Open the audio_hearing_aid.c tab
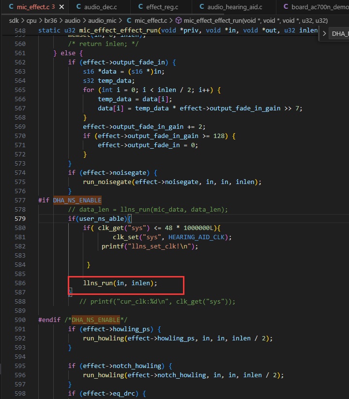This screenshot has height=399, width=349. click(x=234, y=7)
